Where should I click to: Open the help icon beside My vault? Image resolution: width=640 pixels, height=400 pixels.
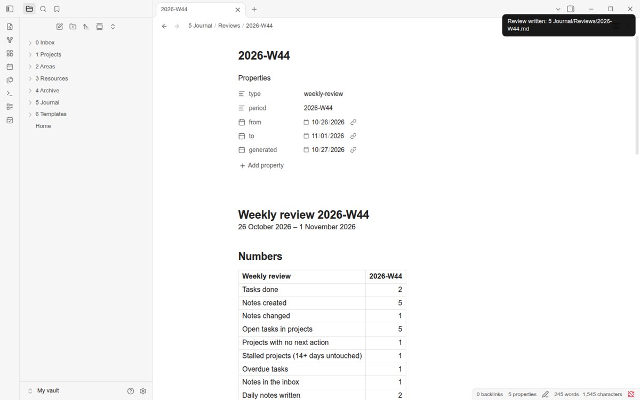[x=131, y=391]
